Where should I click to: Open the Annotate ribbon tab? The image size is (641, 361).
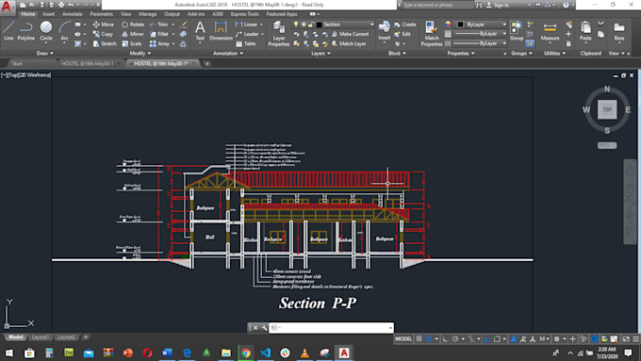tap(73, 14)
